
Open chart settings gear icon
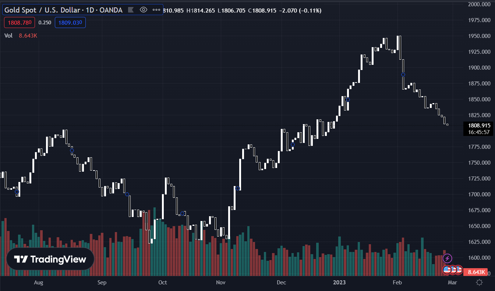click(479, 283)
